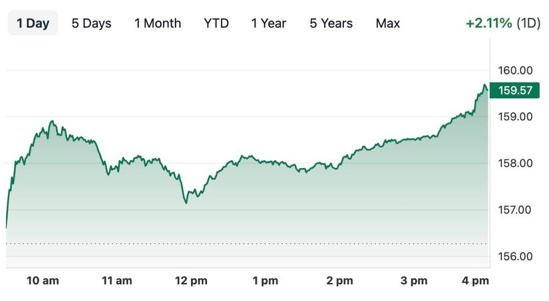Select the 1 Day range tab
The image size is (549, 301).
pyautogui.click(x=33, y=23)
